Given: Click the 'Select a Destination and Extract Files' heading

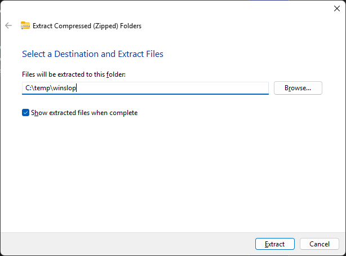Looking at the screenshot, I should (x=92, y=54).
